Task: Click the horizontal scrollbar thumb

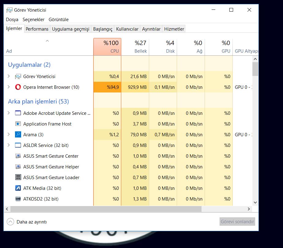Action: [106, 209]
